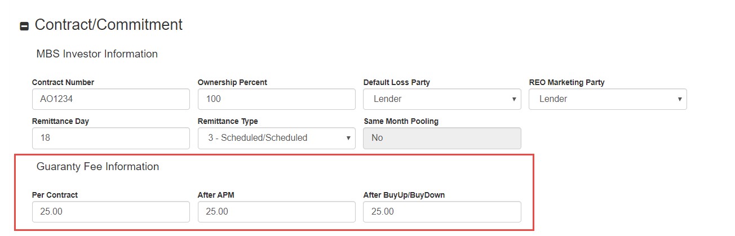Click the Guaranty Fee Information subheading
The image size is (735, 236).
click(x=98, y=167)
